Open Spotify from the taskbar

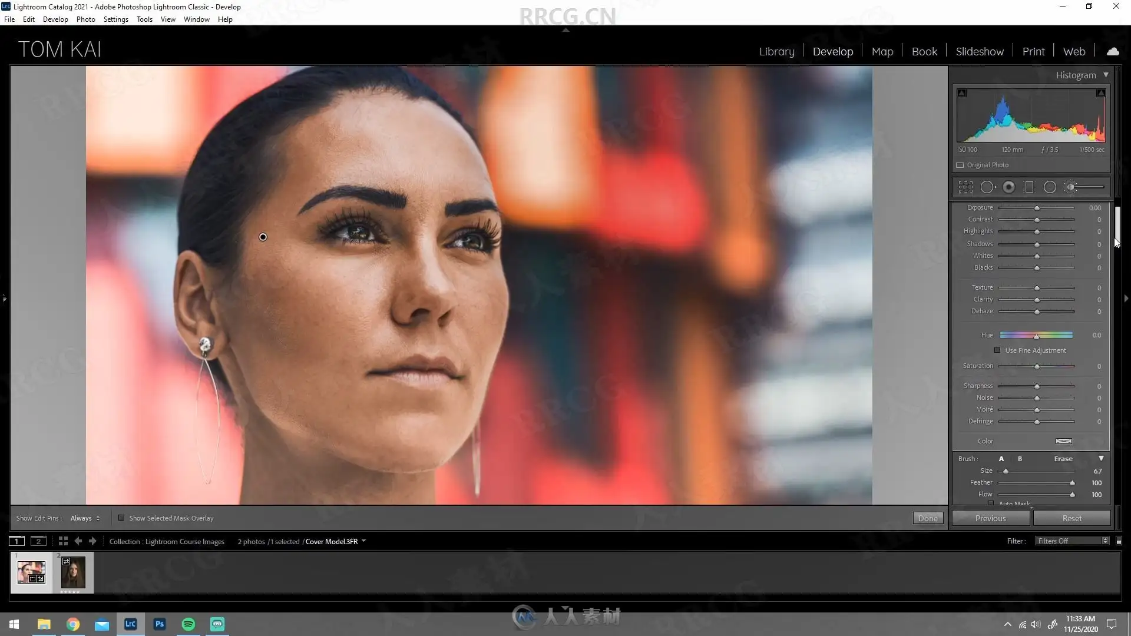188,624
